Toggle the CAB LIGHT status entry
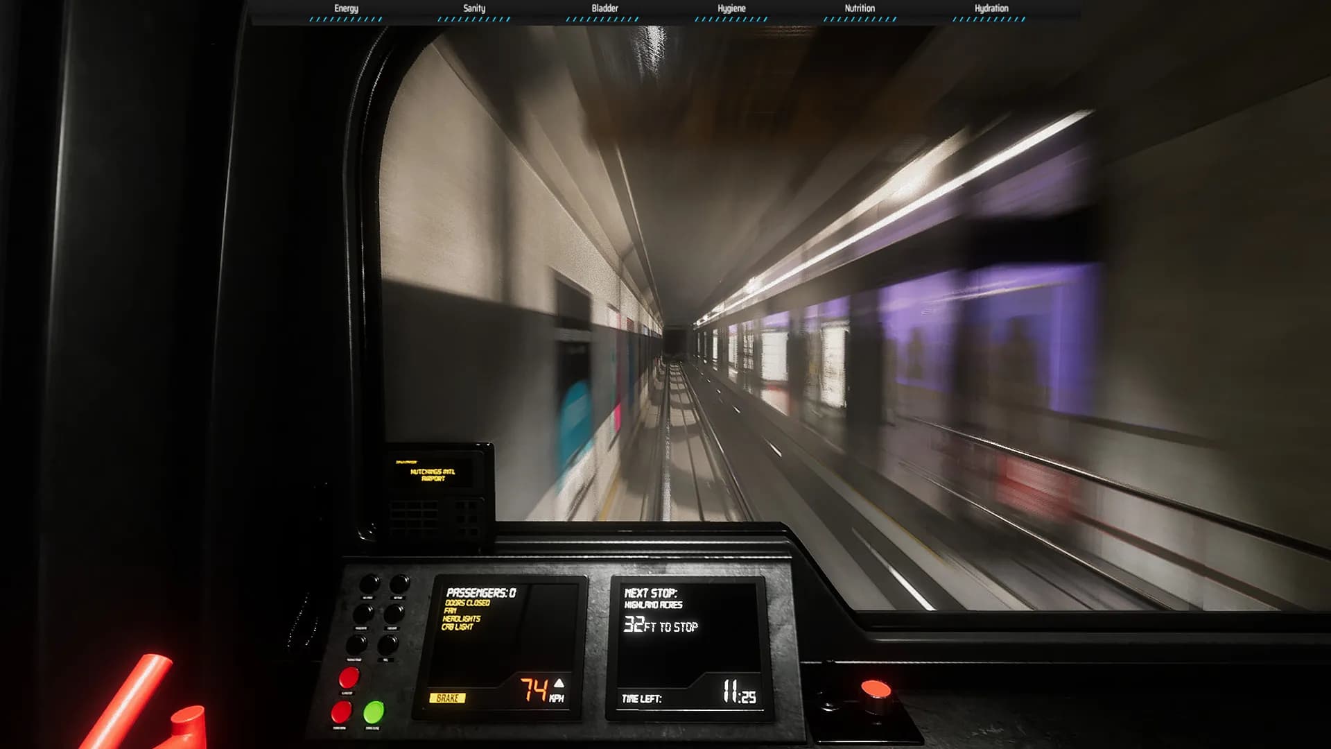This screenshot has width=1331, height=749. [458, 626]
